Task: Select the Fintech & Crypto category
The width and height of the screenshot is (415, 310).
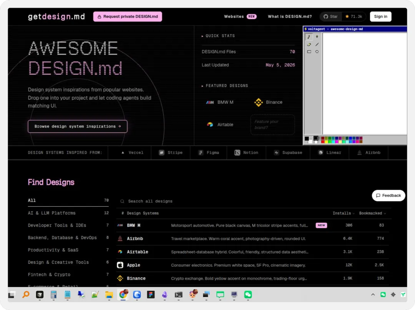Action: [x=68, y=275]
